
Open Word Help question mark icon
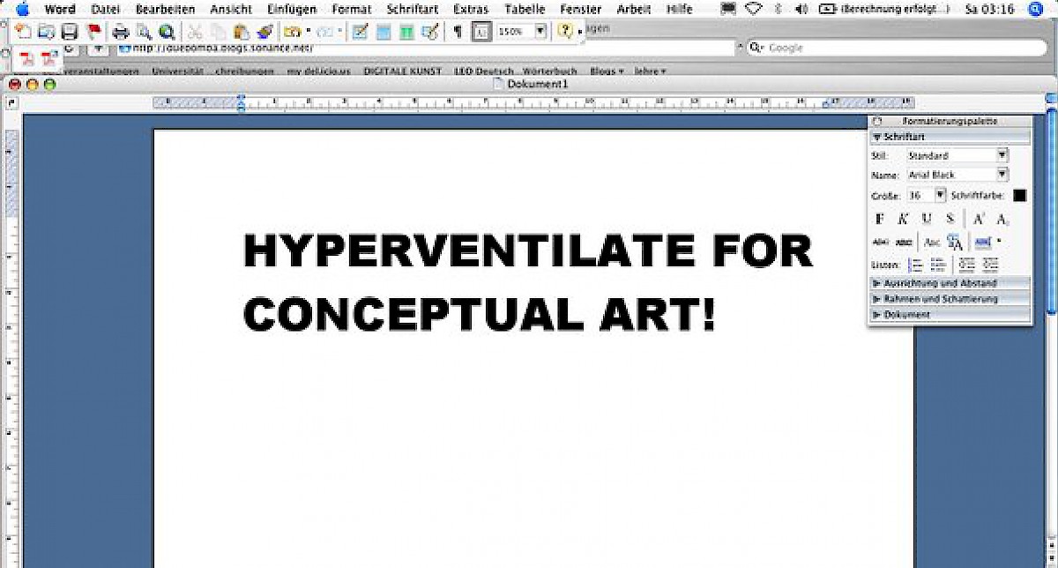click(x=564, y=32)
